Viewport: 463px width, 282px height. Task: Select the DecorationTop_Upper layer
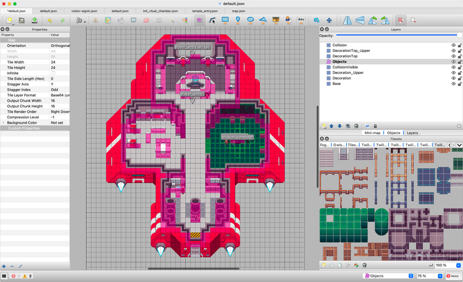[352, 50]
